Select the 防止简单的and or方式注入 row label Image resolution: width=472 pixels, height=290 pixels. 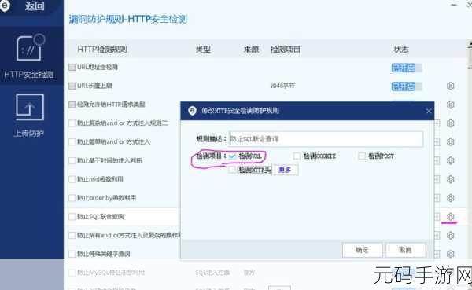113,141
